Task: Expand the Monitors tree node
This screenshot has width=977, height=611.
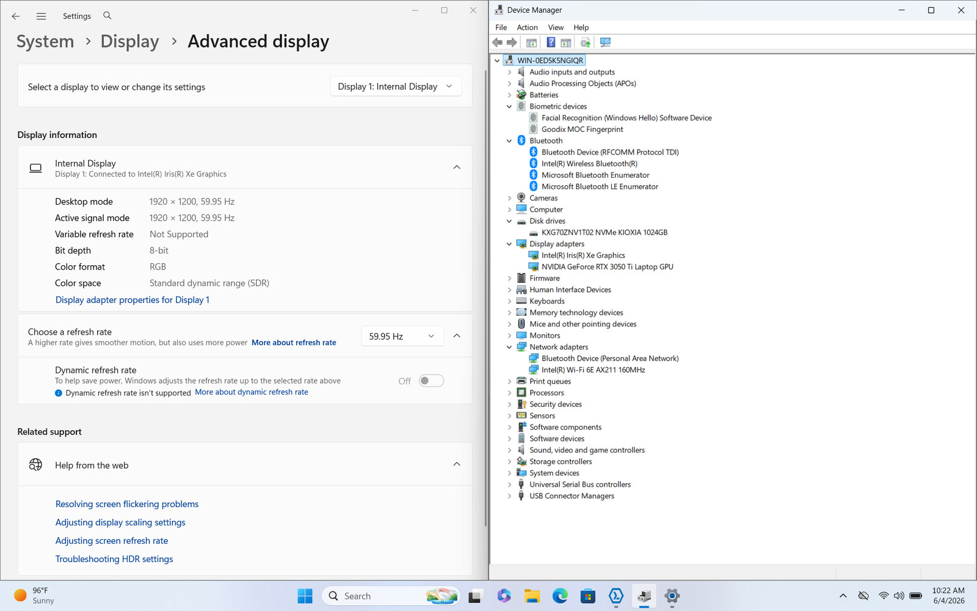Action: [509, 335]
